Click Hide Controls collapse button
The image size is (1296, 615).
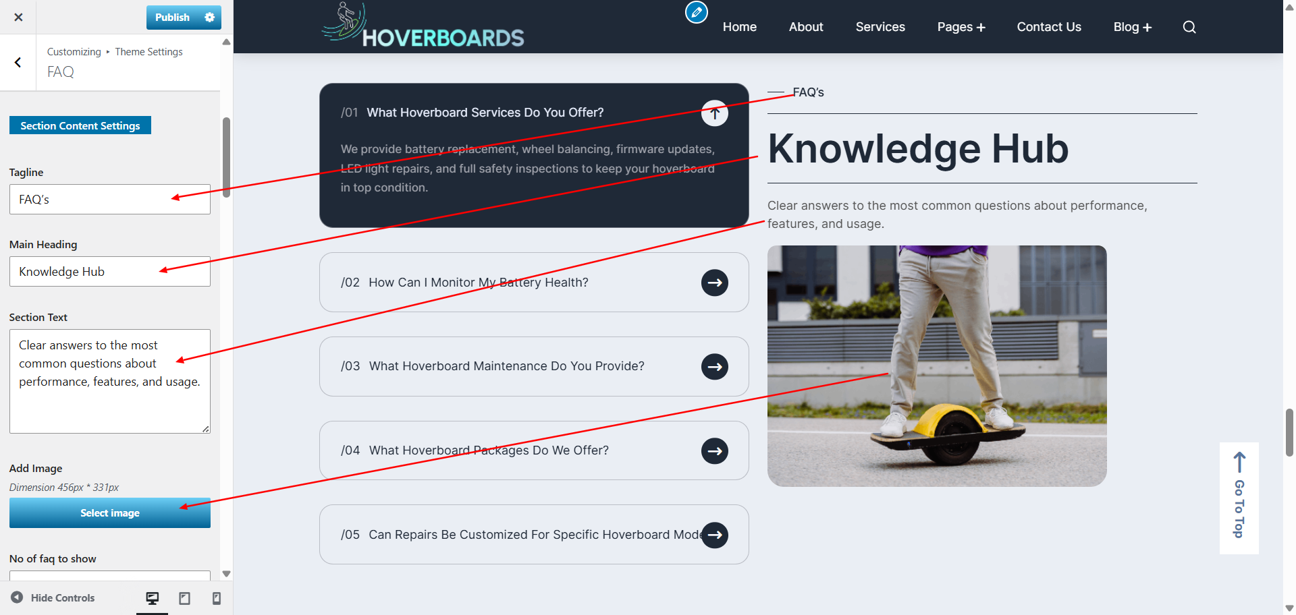point(53,598)
